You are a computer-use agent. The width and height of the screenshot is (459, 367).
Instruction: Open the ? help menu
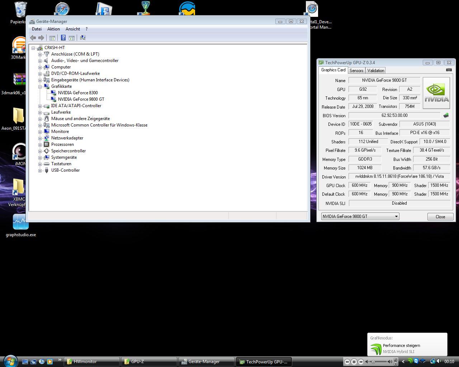86,29
